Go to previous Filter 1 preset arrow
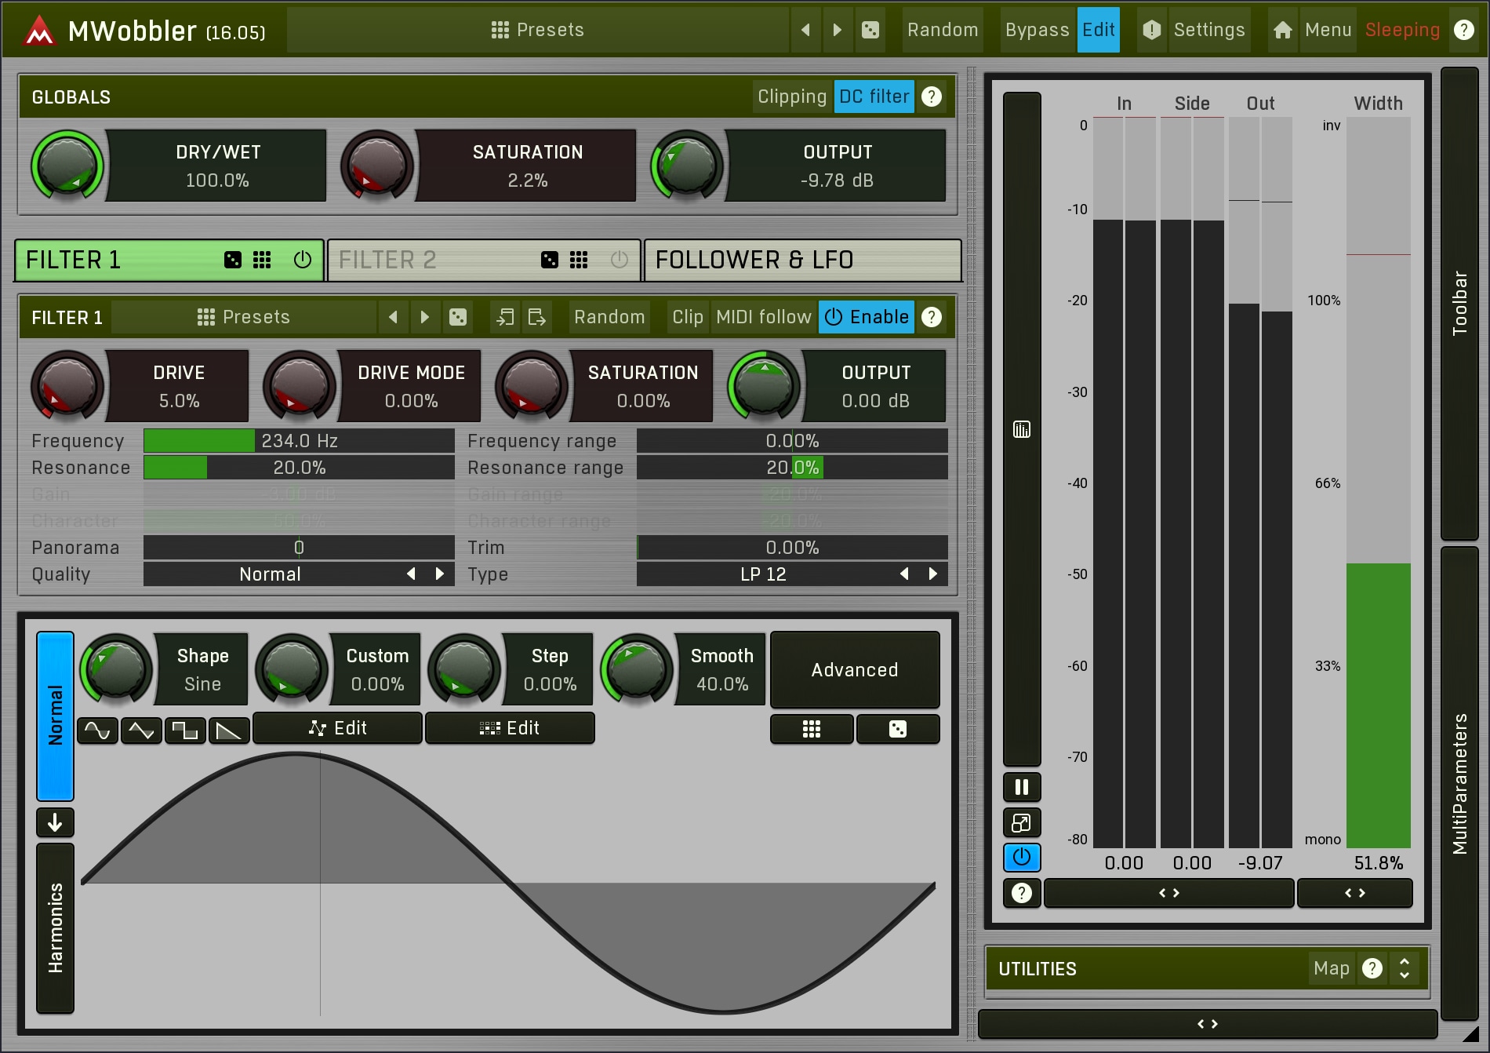This screenshot has width=1490, height=1053. (x=393, y=317)
